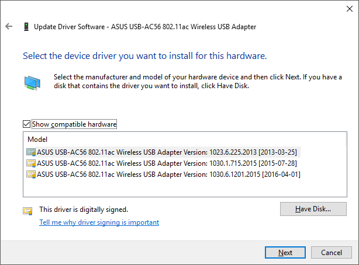The height and width of the screenshot is (265, 359).
Task: Click the digitally signed certificate icon
Action: [x=27, y=211]
